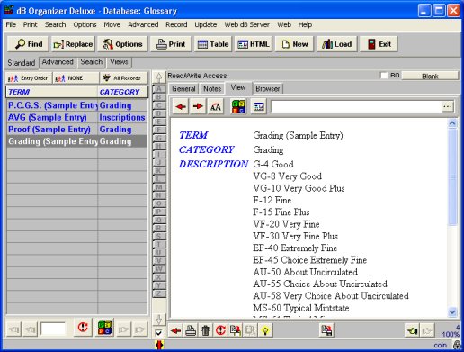Image resolution: width=464 pixels, height=352 pixels.
Task: Open the All Records filter selector
Action: coord(124,78)
